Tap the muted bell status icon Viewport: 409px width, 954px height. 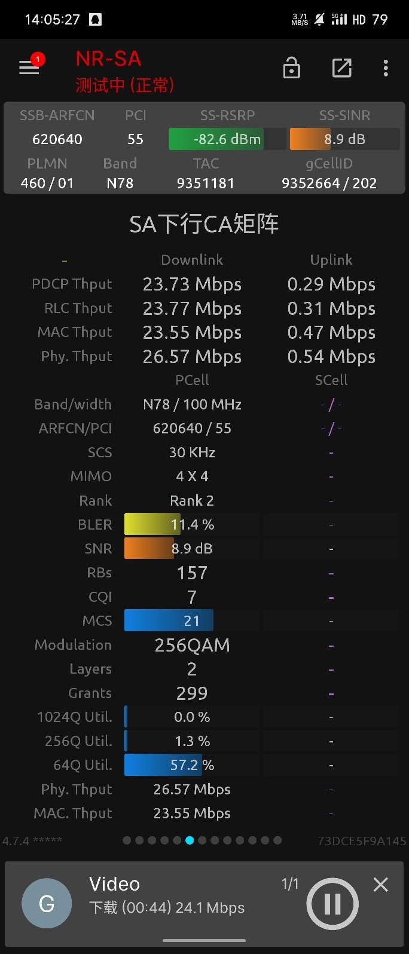[x=319, y=20]
